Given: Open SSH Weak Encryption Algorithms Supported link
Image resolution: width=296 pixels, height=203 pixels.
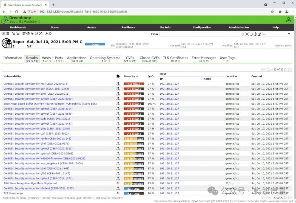Looking at the screenshot, I should (x=30, y=183).
